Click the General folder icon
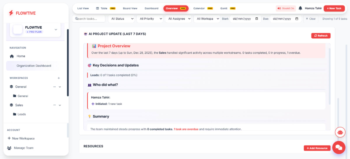Viewport: 350px width, 159px height. 15,96
